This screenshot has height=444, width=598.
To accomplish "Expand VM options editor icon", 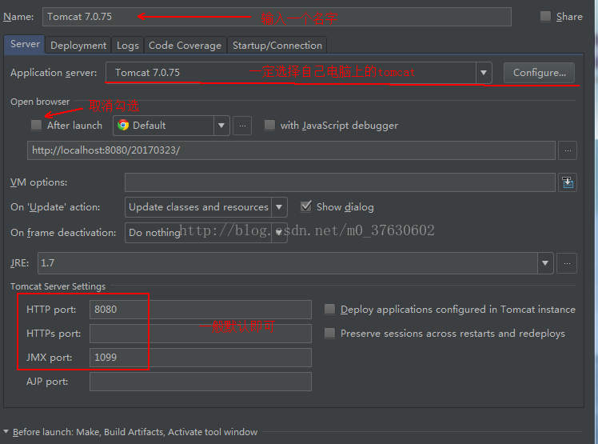I will 568,182.
